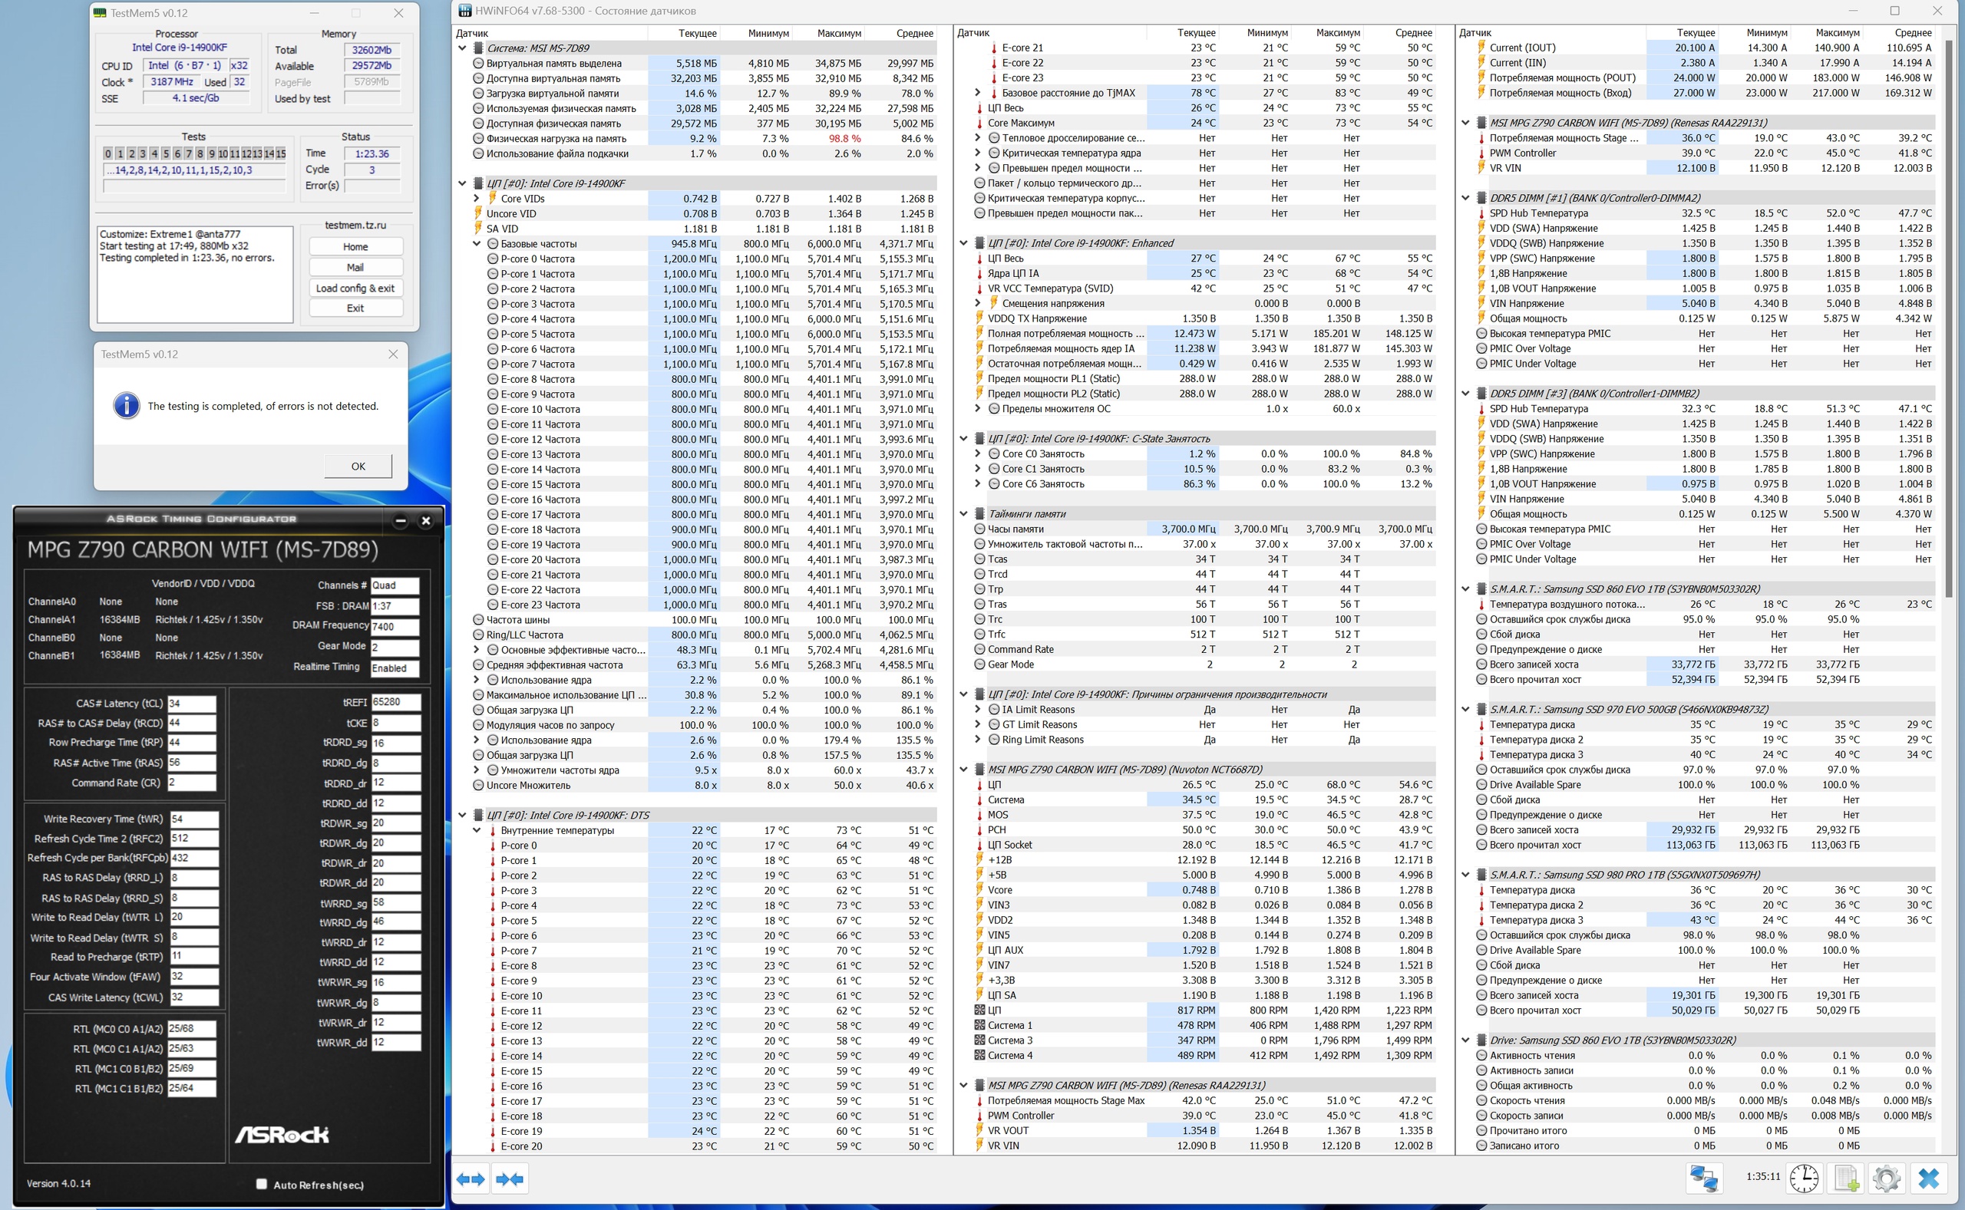Collapse the Тайминги памяти section
The height and width of the screenshot is (1210, 1965).
click(x=963, y=514)
